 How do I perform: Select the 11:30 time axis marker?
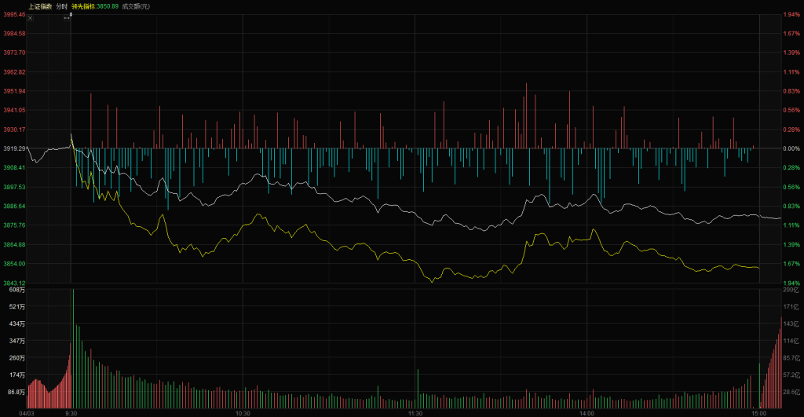[415, 412]
